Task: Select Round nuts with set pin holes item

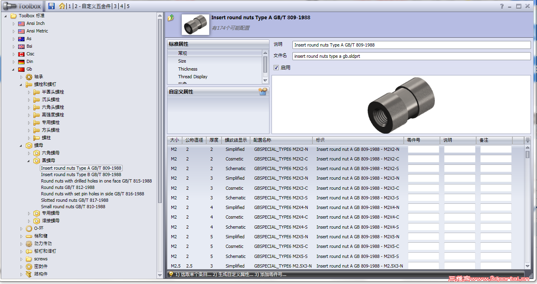Action: click(x=92, y=194)
